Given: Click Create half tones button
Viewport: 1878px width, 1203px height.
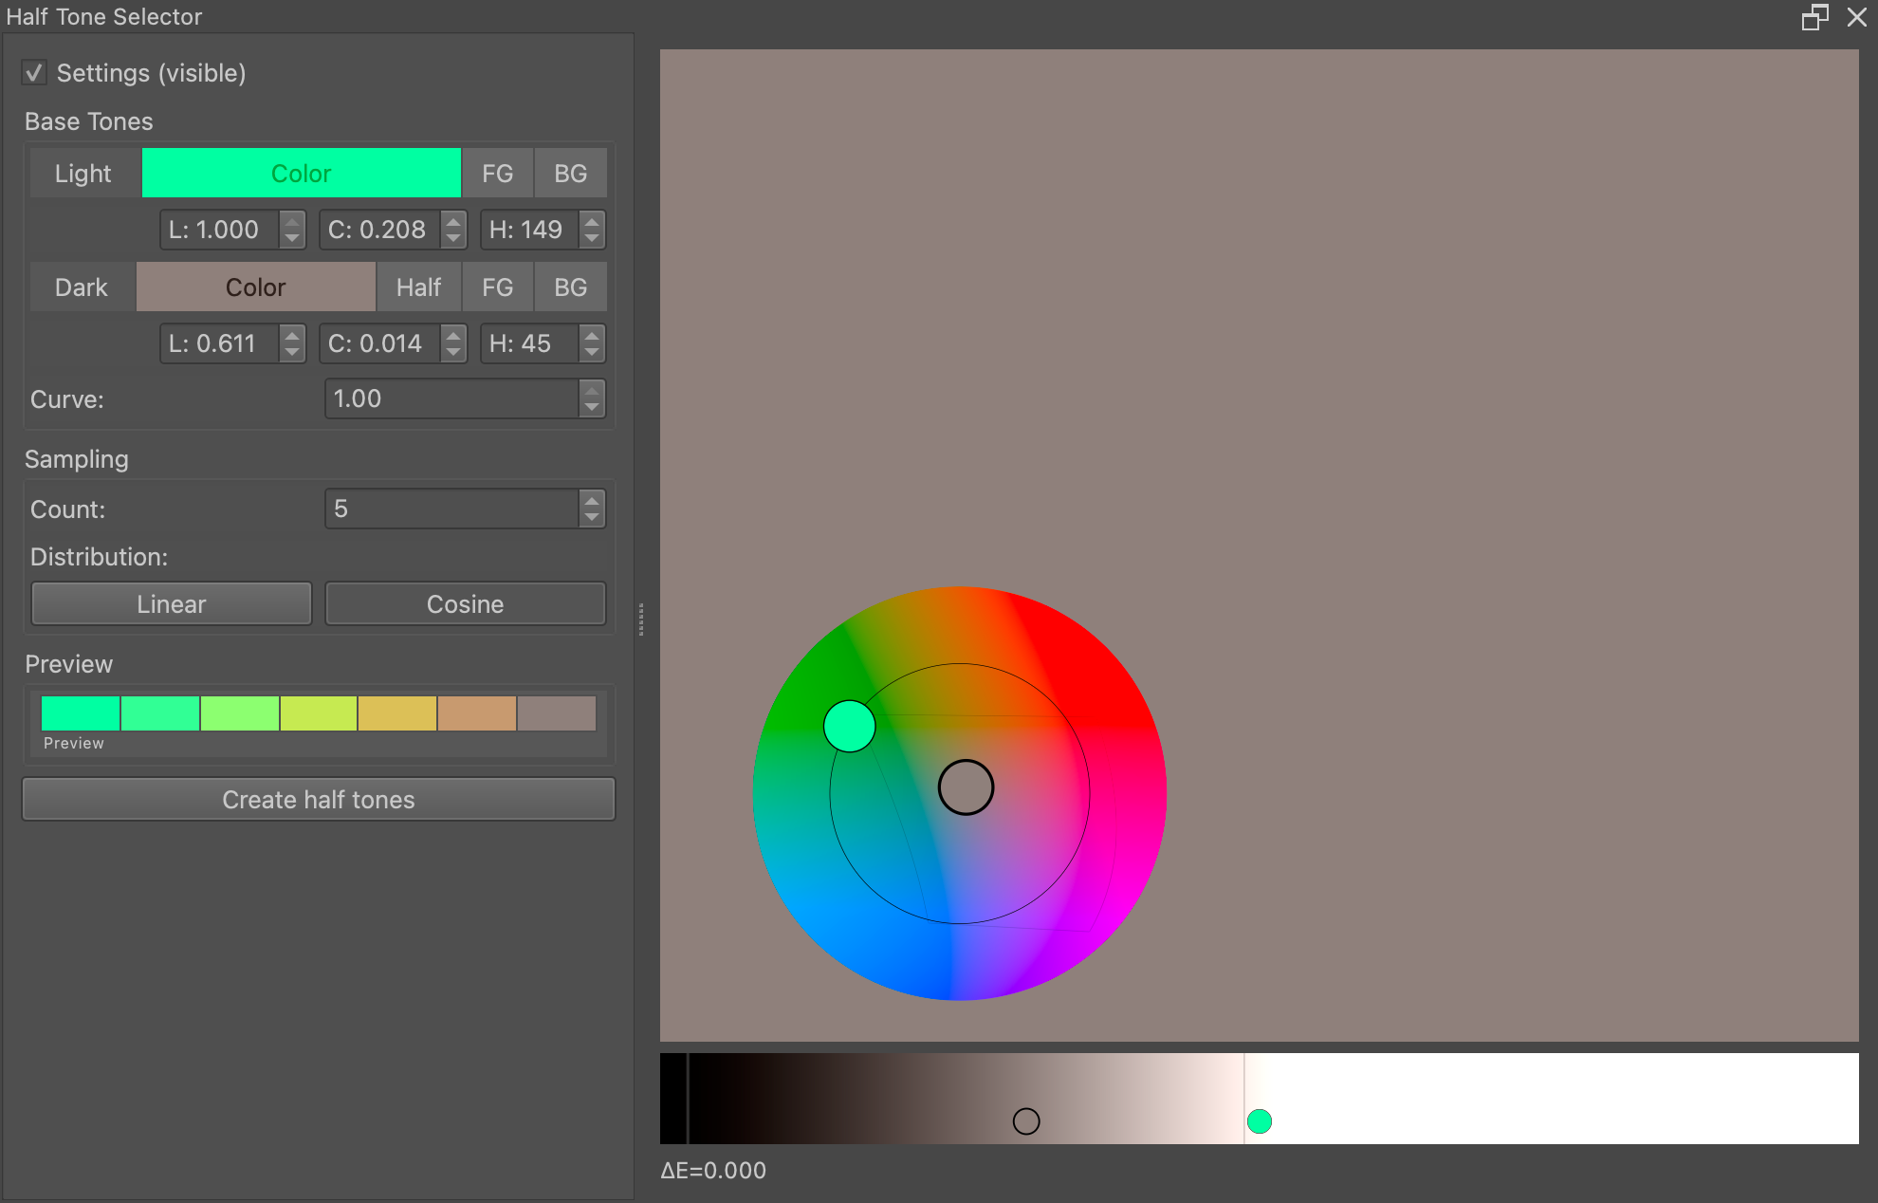Looking at the screenshot, I should 319,800.
